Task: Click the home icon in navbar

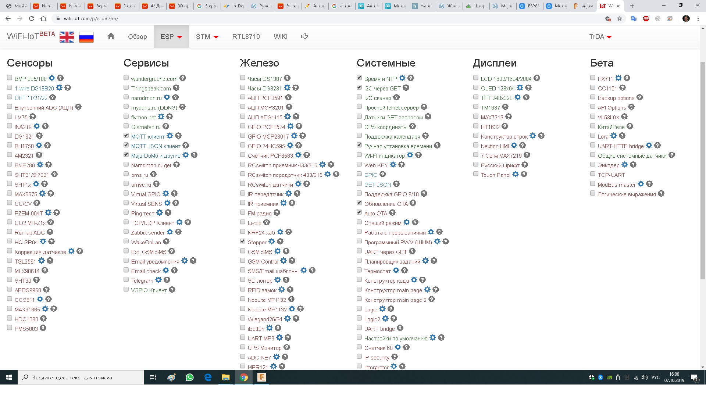Action: coord(111,36)
